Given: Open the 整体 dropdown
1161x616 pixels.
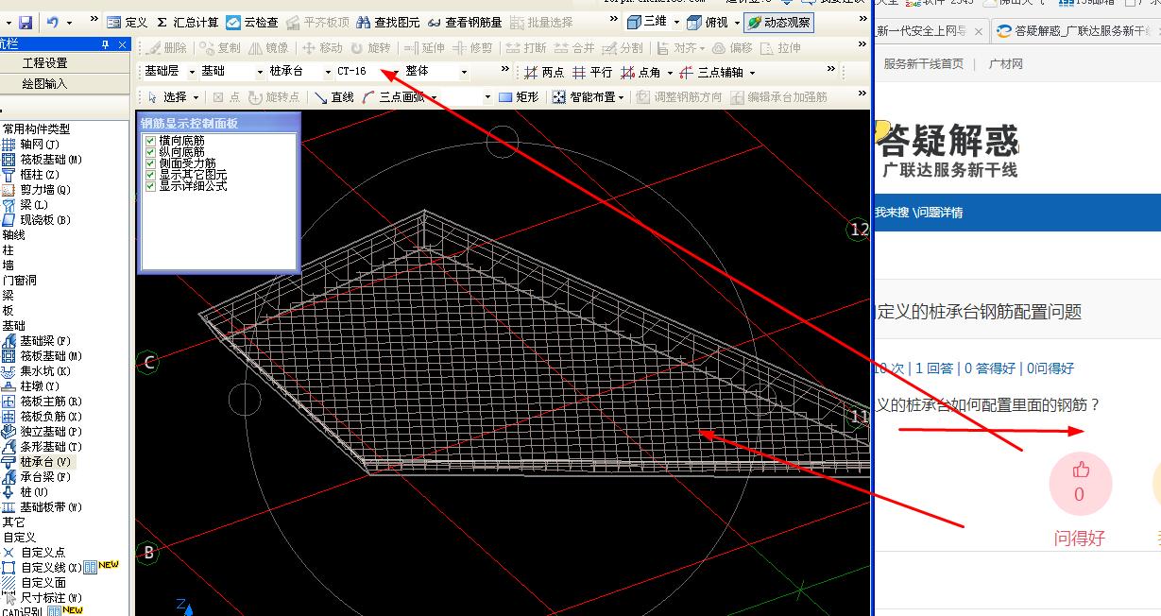Looking at the screenshot, I should click(464, 72).
